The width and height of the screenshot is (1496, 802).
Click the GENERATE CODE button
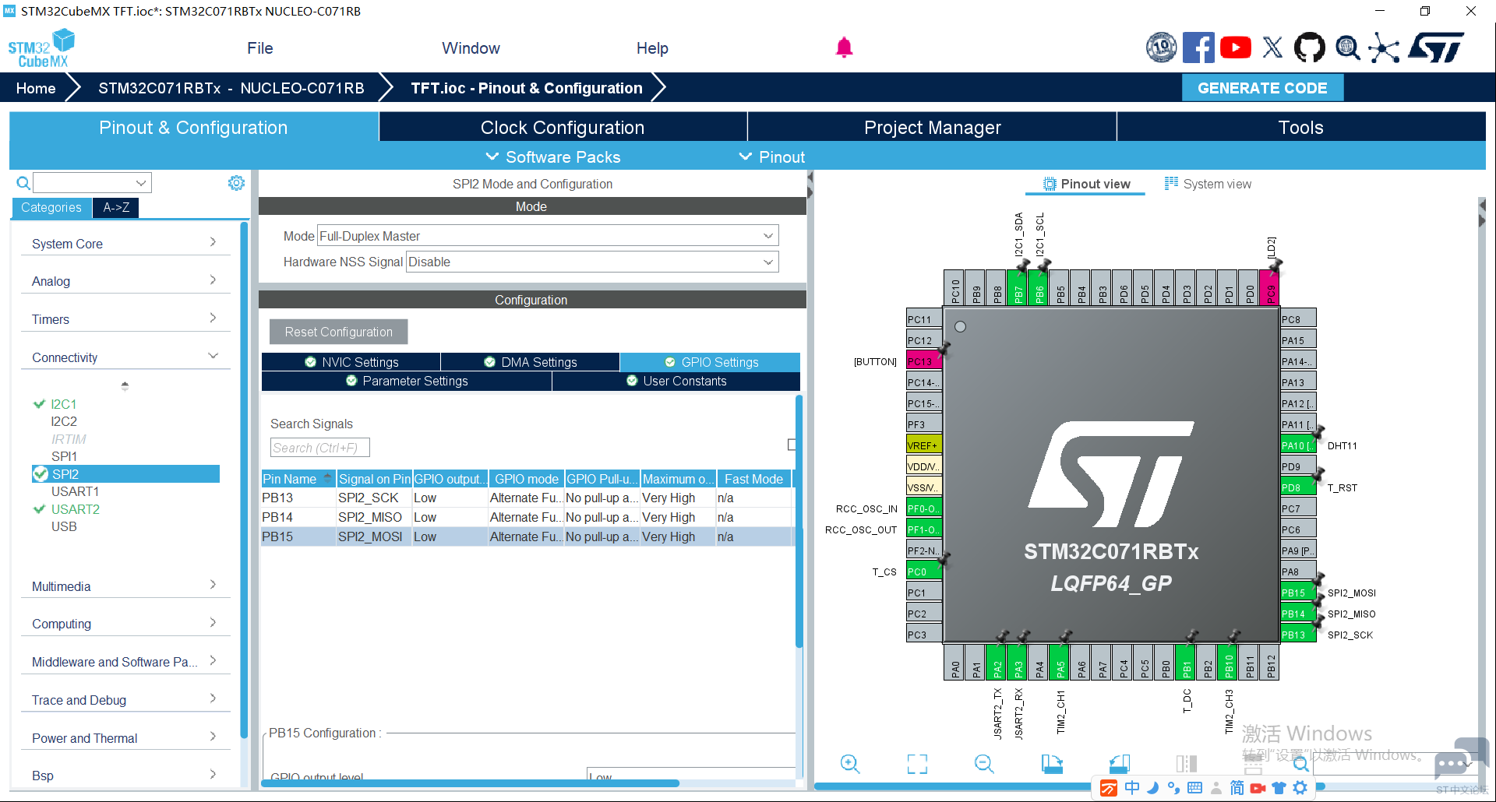[1262, 88]
